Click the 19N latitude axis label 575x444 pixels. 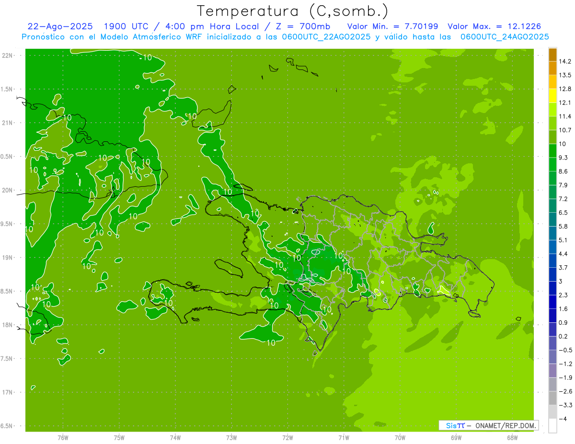pos(7,258)
